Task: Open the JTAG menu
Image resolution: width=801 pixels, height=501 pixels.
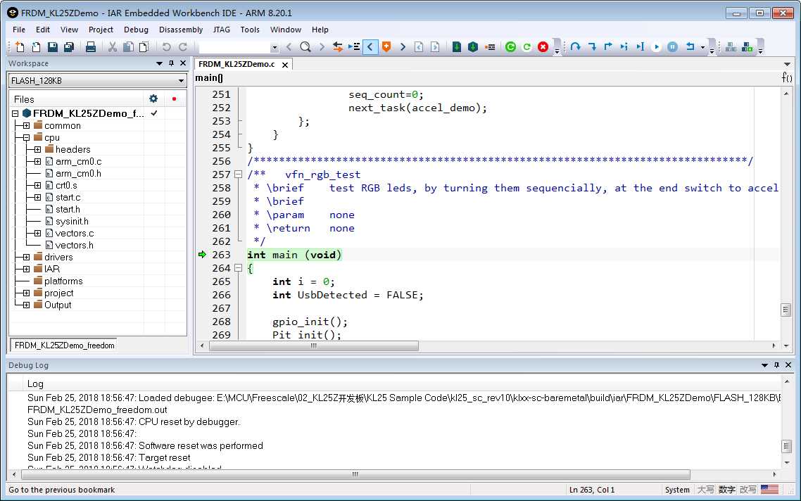Action: coord(222,30)
